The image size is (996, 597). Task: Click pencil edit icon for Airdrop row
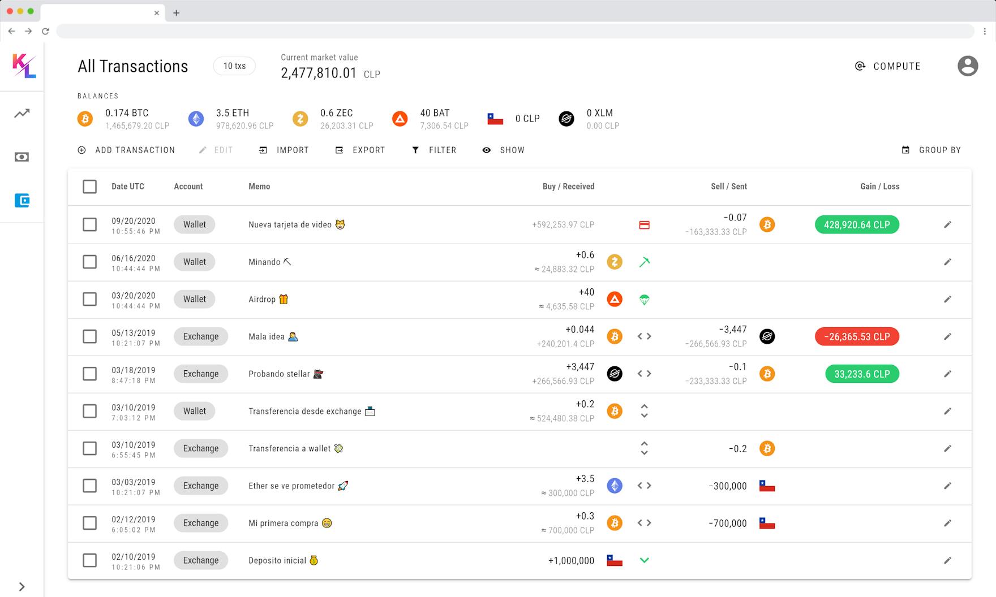[x=947, y=299]
